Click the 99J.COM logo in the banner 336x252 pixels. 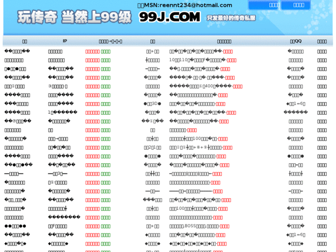(170, 17)
